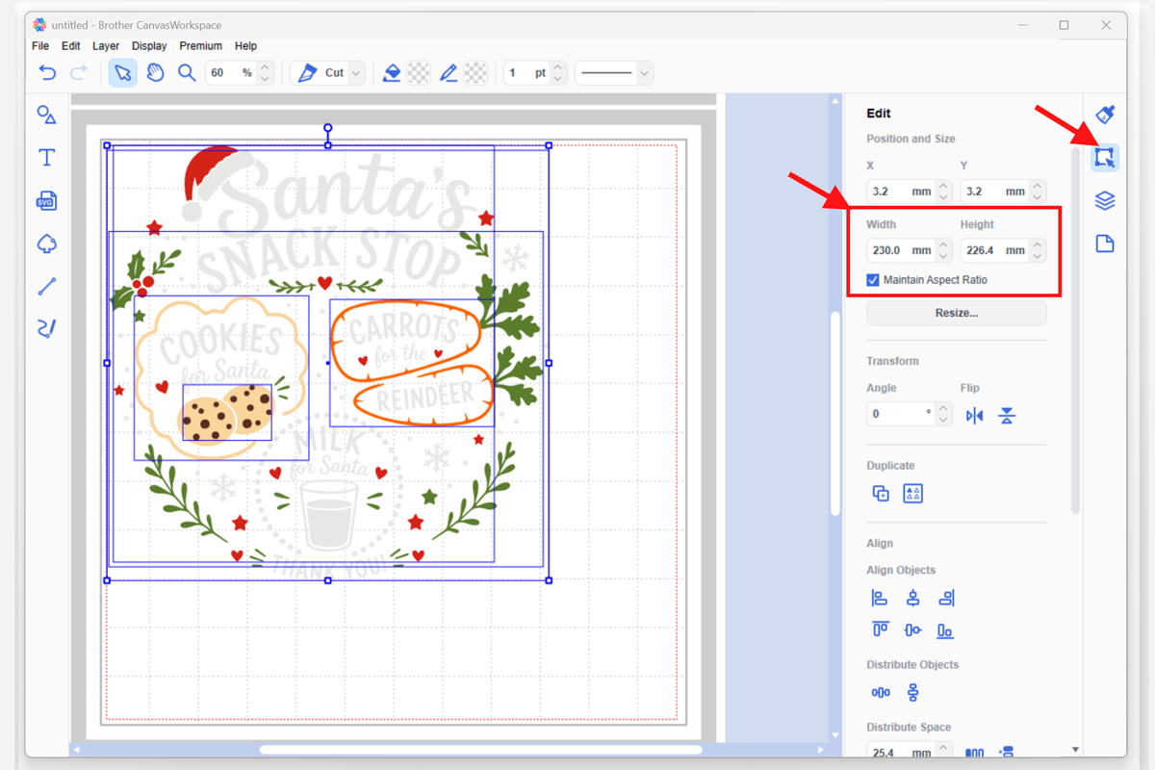Open the Shapes tool in left sidebar

tap(46, 115)
